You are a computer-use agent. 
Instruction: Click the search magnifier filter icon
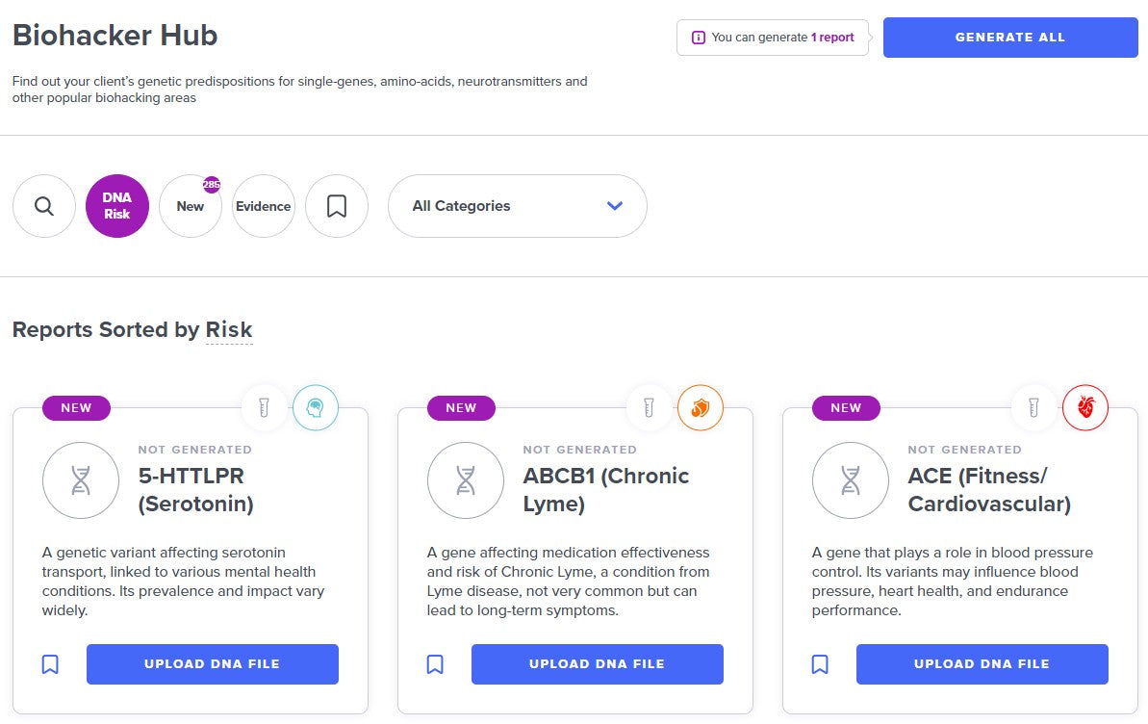tap(44, 206)
